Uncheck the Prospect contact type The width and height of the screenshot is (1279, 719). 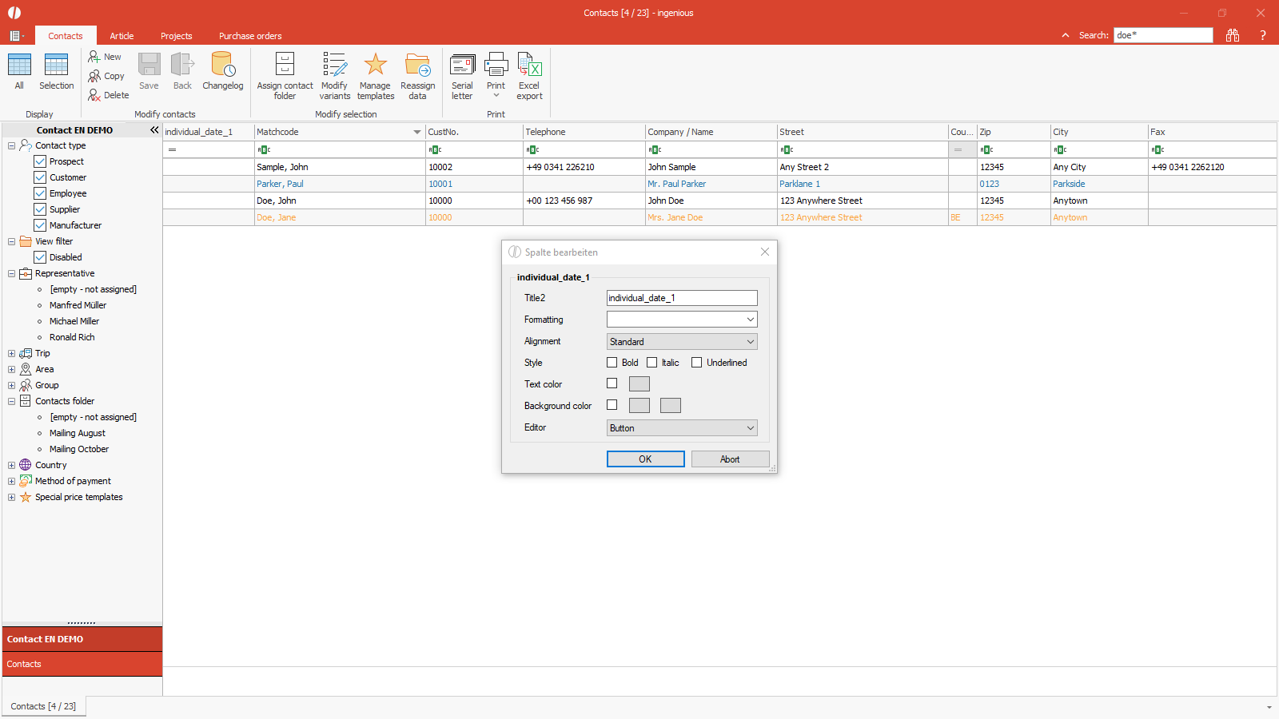(x=40, y=161)
